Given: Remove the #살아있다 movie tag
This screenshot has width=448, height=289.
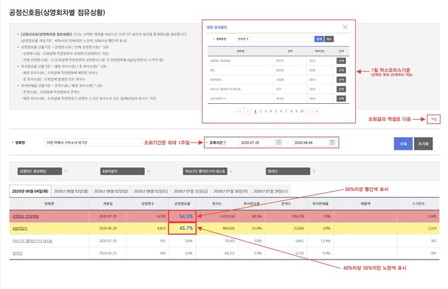Looking at the screenshot, I should pyautogui.click(x=148, y=171).
